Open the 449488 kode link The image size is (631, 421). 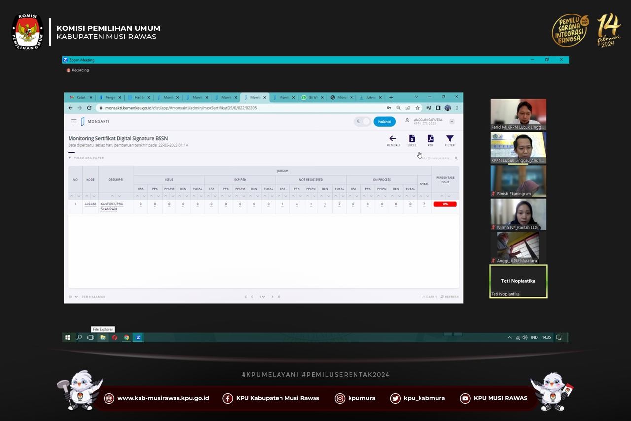pos(90,204)
